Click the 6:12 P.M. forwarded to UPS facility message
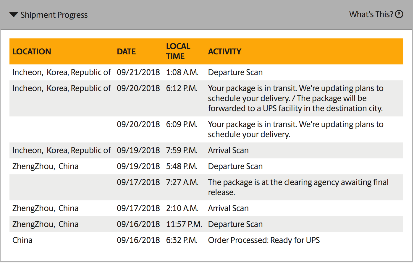 [296, 98]
